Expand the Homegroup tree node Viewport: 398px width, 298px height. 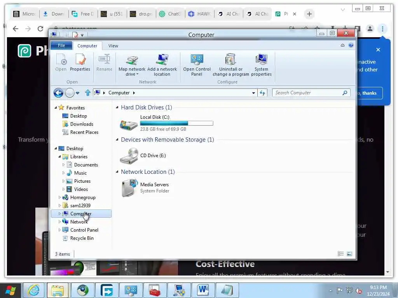(x=59, y=197)
